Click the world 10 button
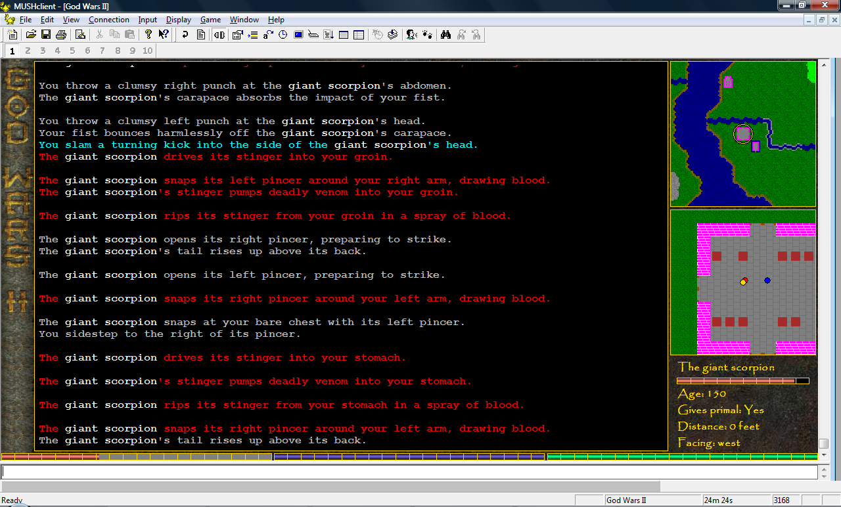The height and width of the screenshot is (507, 841). (147, 51)
